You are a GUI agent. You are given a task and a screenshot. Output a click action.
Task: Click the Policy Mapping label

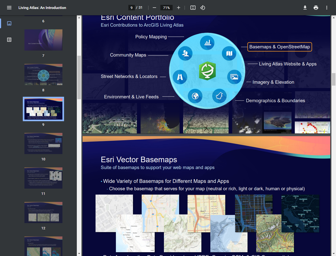pyautogui.click(x=151, y=37)
